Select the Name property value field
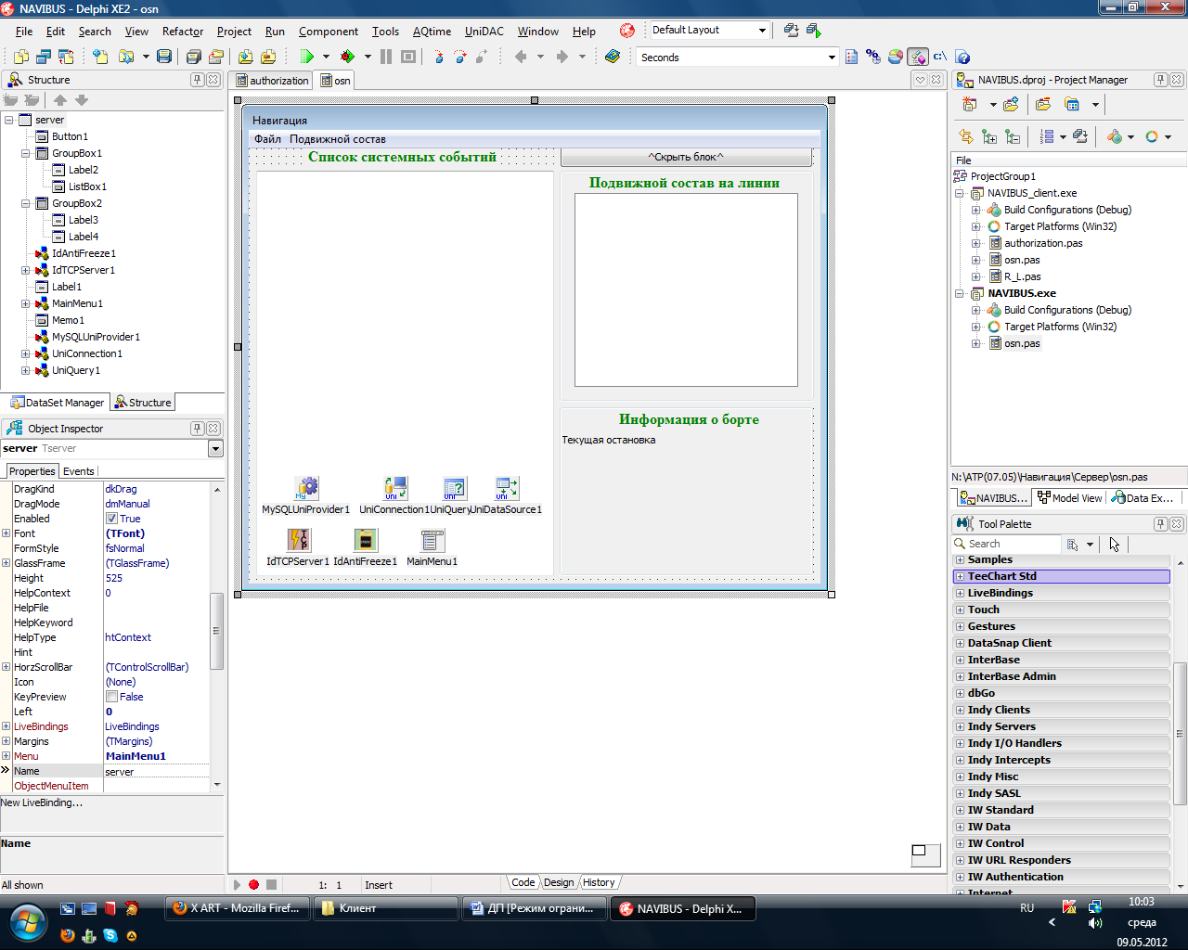This screenshot has height=950, width=1188. point(156,771)
